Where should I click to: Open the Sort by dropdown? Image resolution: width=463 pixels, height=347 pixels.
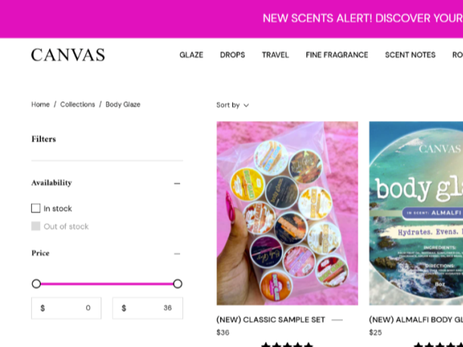232,105
